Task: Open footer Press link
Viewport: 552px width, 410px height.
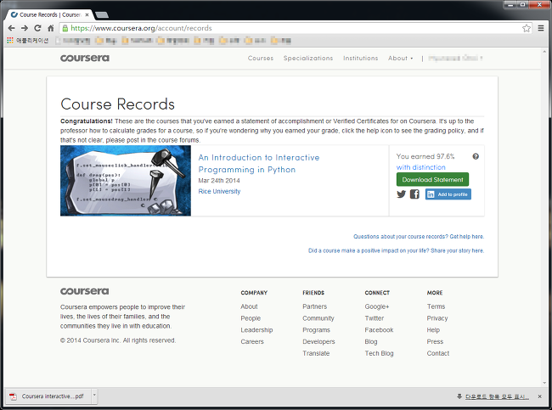Action: point(435,341)
